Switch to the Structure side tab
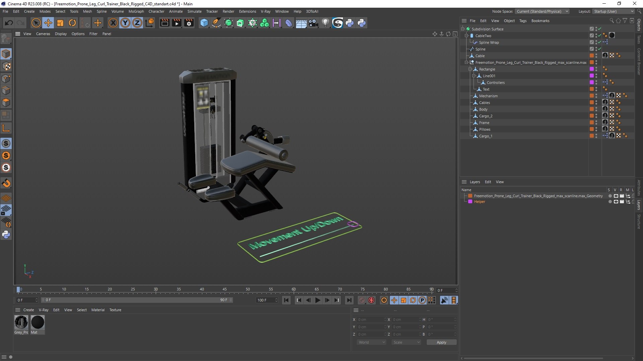 (x=639, y=222)
